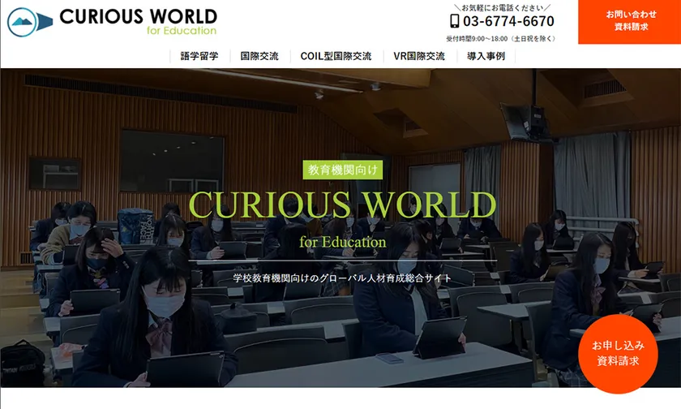681x409 pixels.
Task: Click the CURIOUS WORLD header logo text
Action: [138, 16]
